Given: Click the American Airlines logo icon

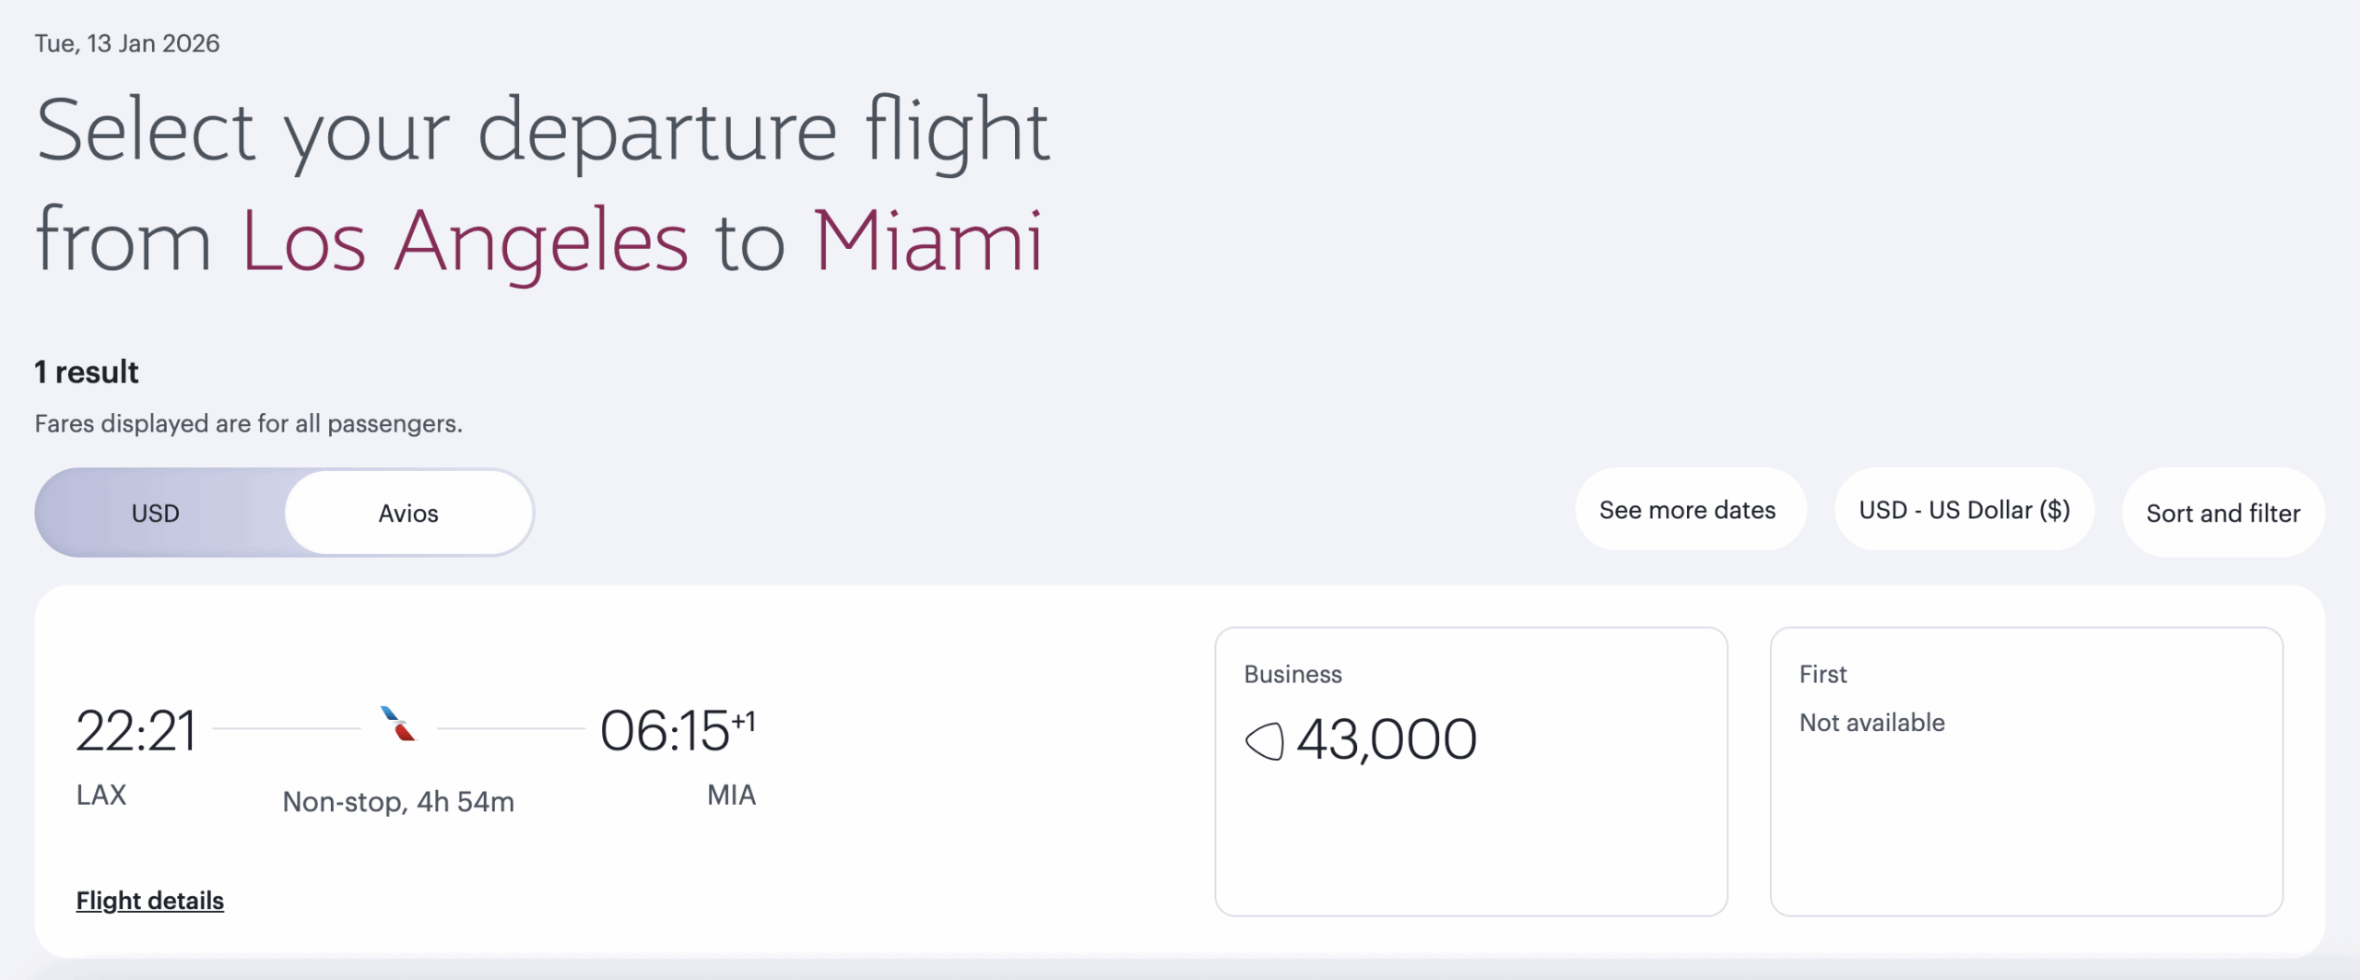Looking at the screenshot, I should coord(398,725).
